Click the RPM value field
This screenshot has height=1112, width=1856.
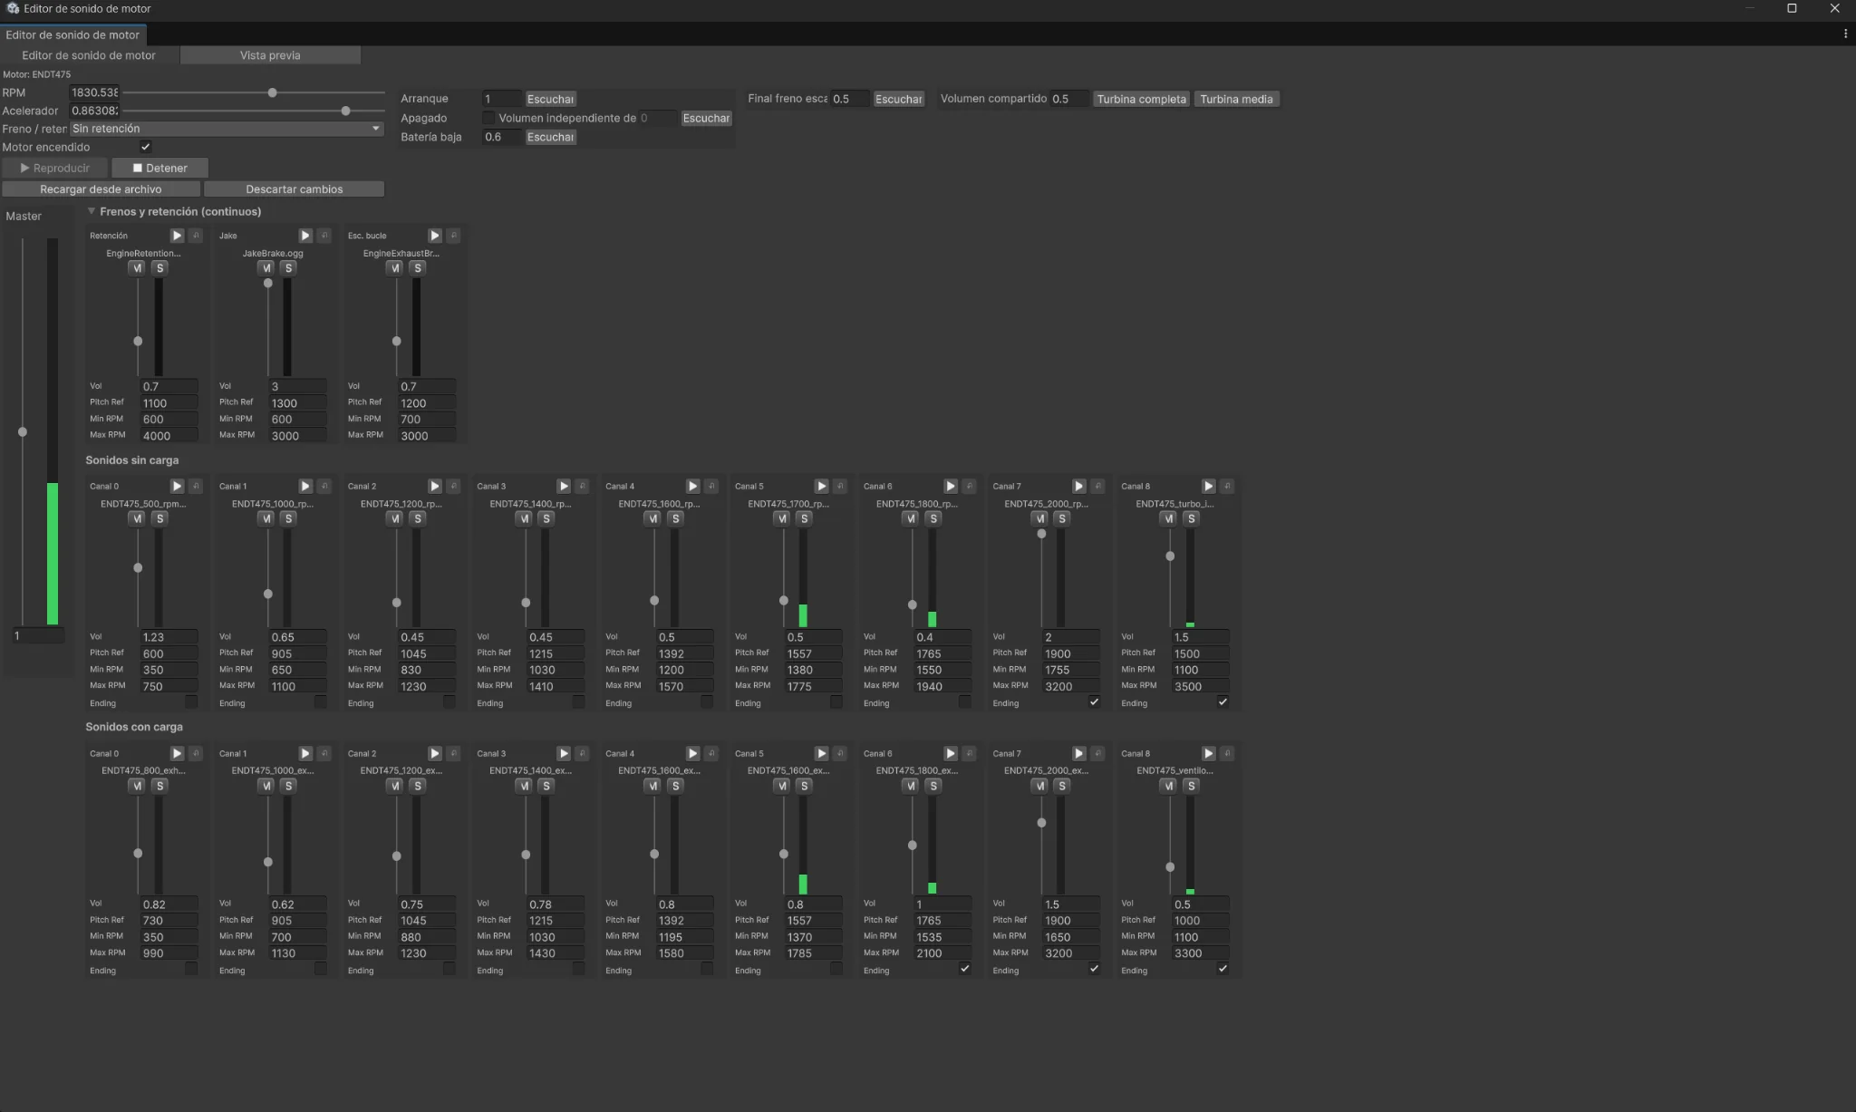click(94, 92)
